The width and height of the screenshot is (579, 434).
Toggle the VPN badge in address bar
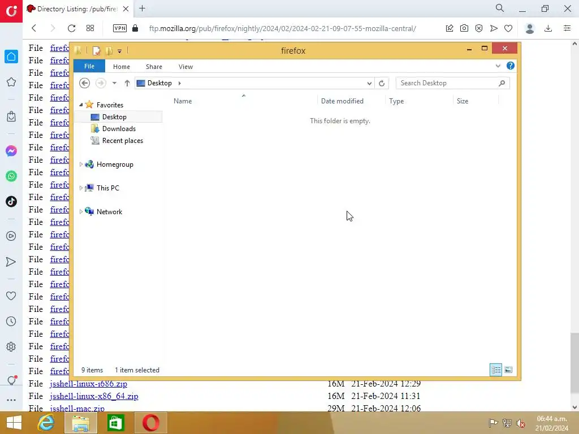120,28
